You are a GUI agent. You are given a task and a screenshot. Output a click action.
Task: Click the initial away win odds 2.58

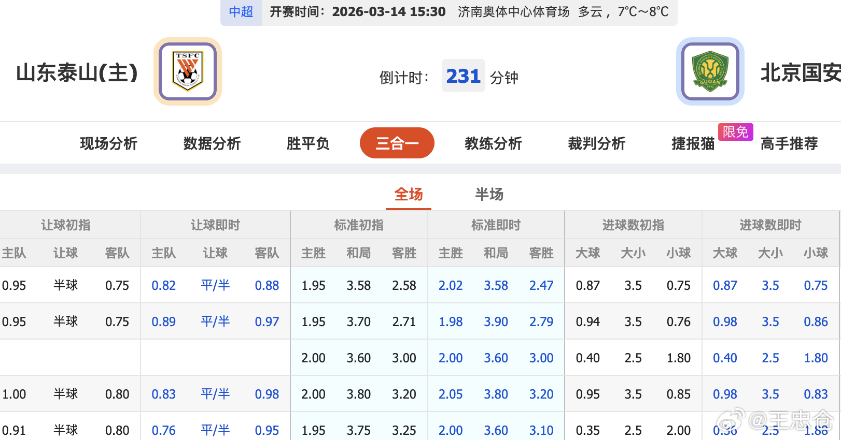point(404,286)
